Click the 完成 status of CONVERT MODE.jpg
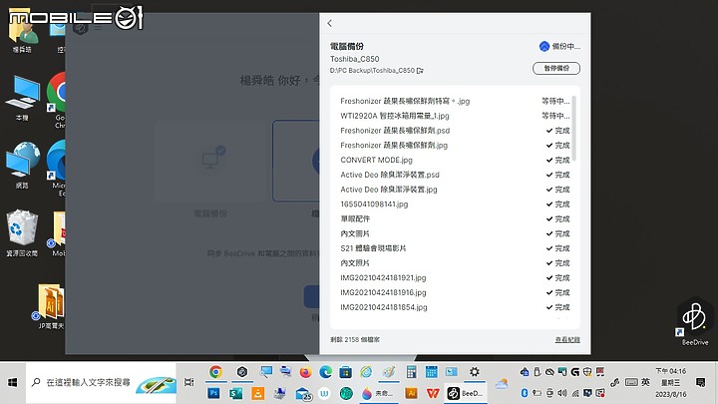The width and height of the screenshot is (718, 404). (558, 160)
